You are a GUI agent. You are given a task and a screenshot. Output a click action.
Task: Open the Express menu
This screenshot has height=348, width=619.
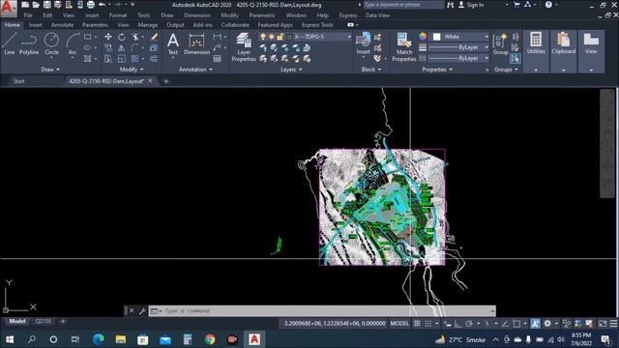pos(348,15)
